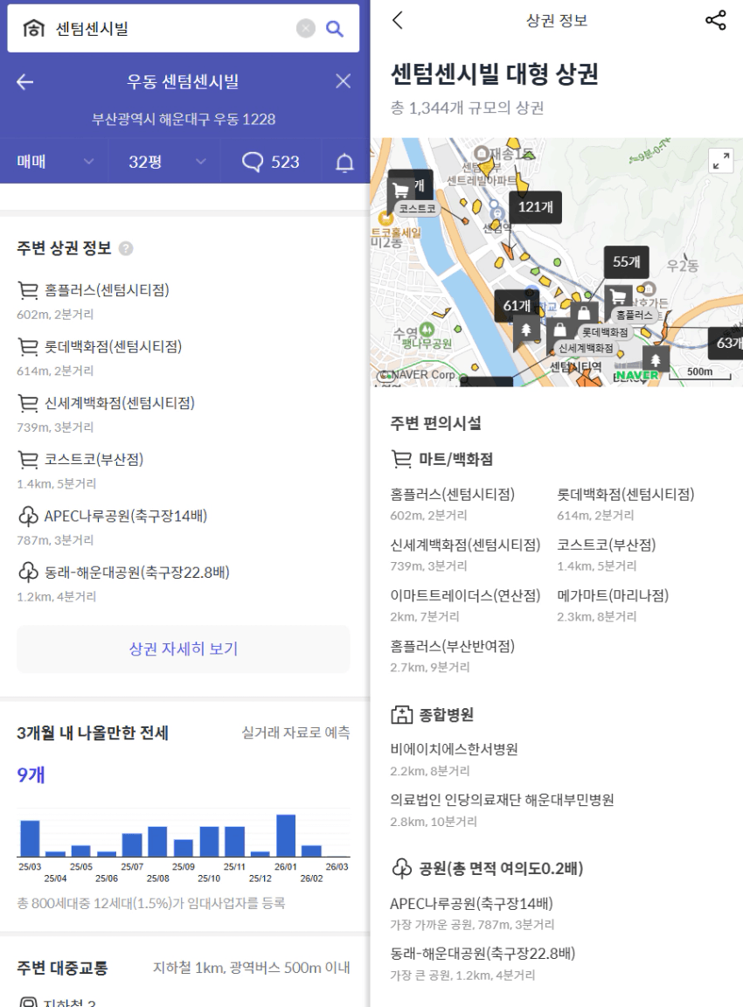Select 홈플러스(부산반여점) in right panel
Image resolution: width=743 pixels, height=1007 pixels.
[x=453, y=646]
